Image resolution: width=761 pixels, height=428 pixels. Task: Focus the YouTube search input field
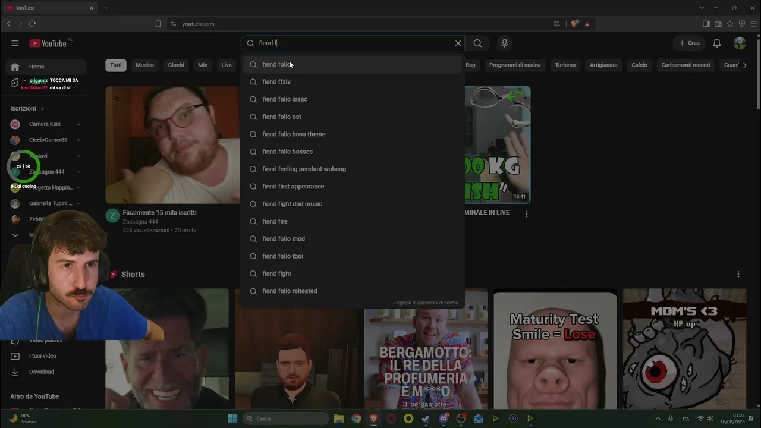pyautogui.click(x=354, y=43)
